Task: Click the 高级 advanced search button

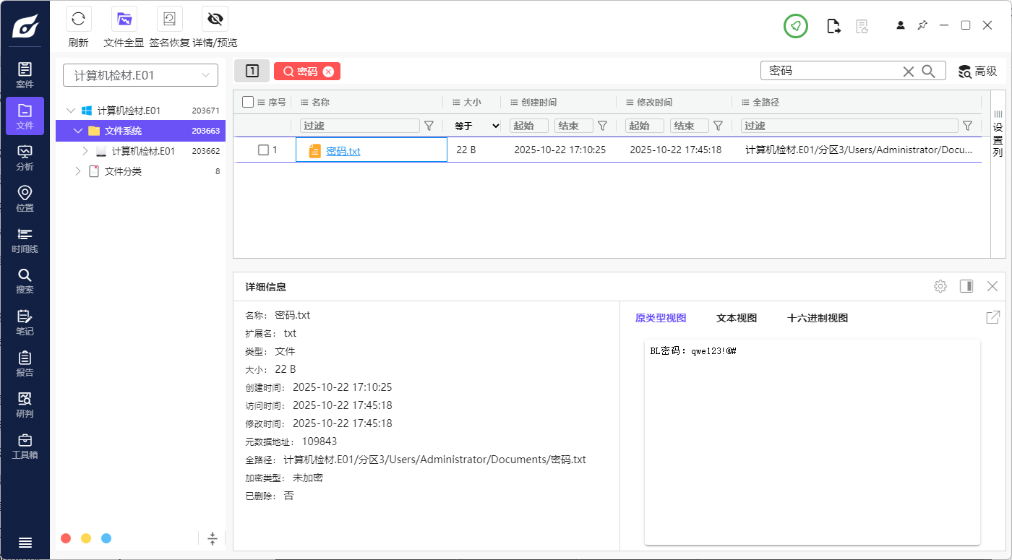Action: click(x=977, y=71)
